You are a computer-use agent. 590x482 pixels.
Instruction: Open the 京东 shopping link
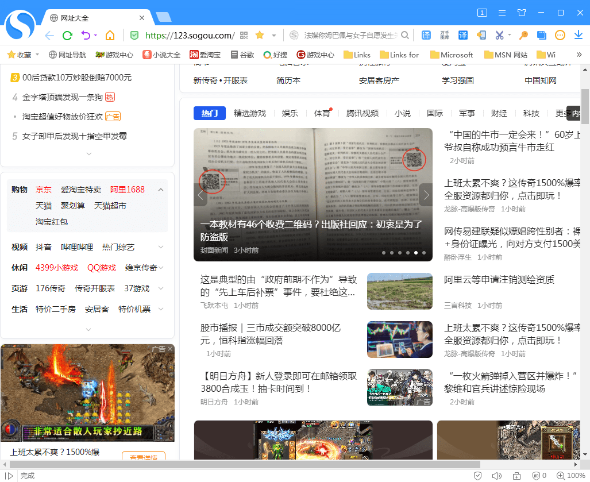click(43, 189)
